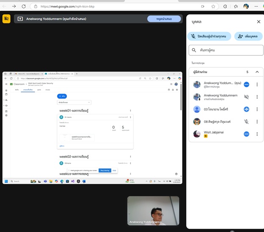
Task: Click the Word attachment in week01 card
Action: (x=77, y=138)
